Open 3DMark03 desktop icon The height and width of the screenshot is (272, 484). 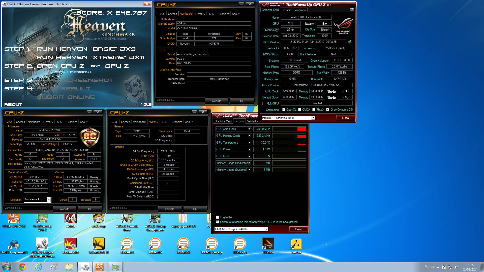click(127, 246)
